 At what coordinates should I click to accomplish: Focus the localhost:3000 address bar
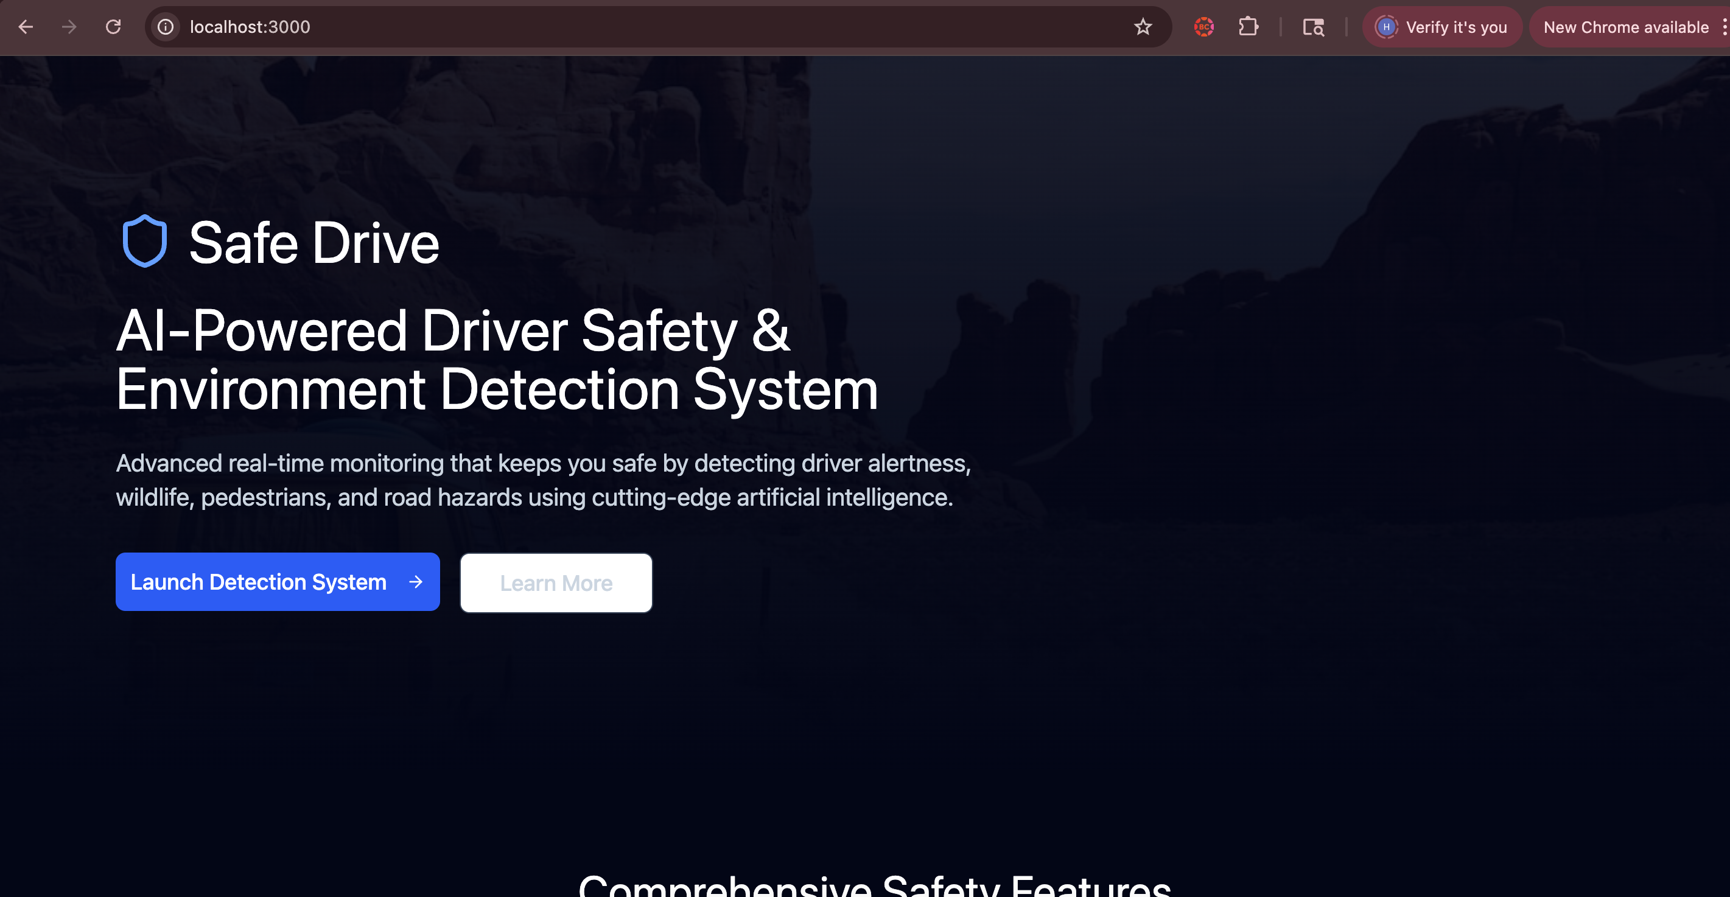(604, 27)
